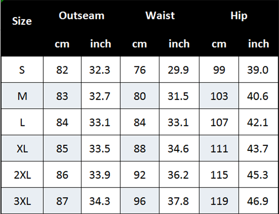Click the Waist column header
The height and width of the screenshot is (214, 279).
tap(159, 15)
